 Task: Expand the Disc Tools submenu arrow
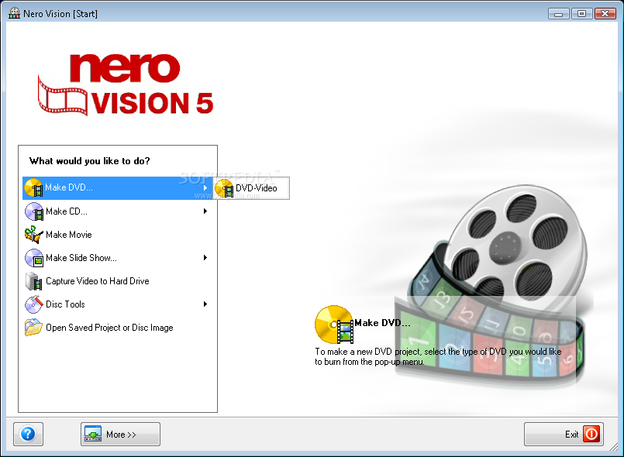tap(205, 304)
